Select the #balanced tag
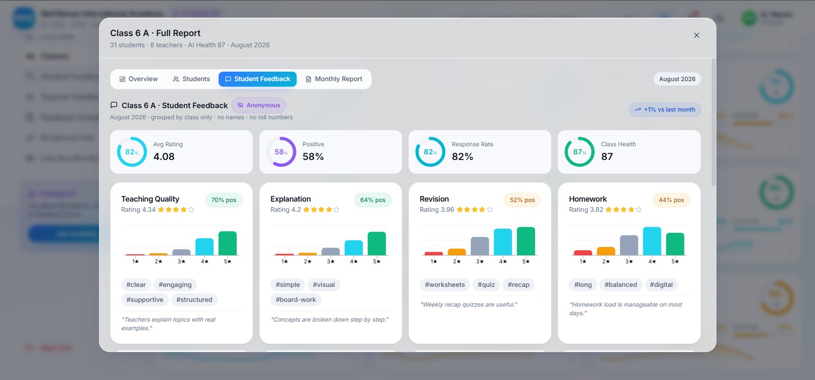815x380 pixels. click(x=621, y=285)
